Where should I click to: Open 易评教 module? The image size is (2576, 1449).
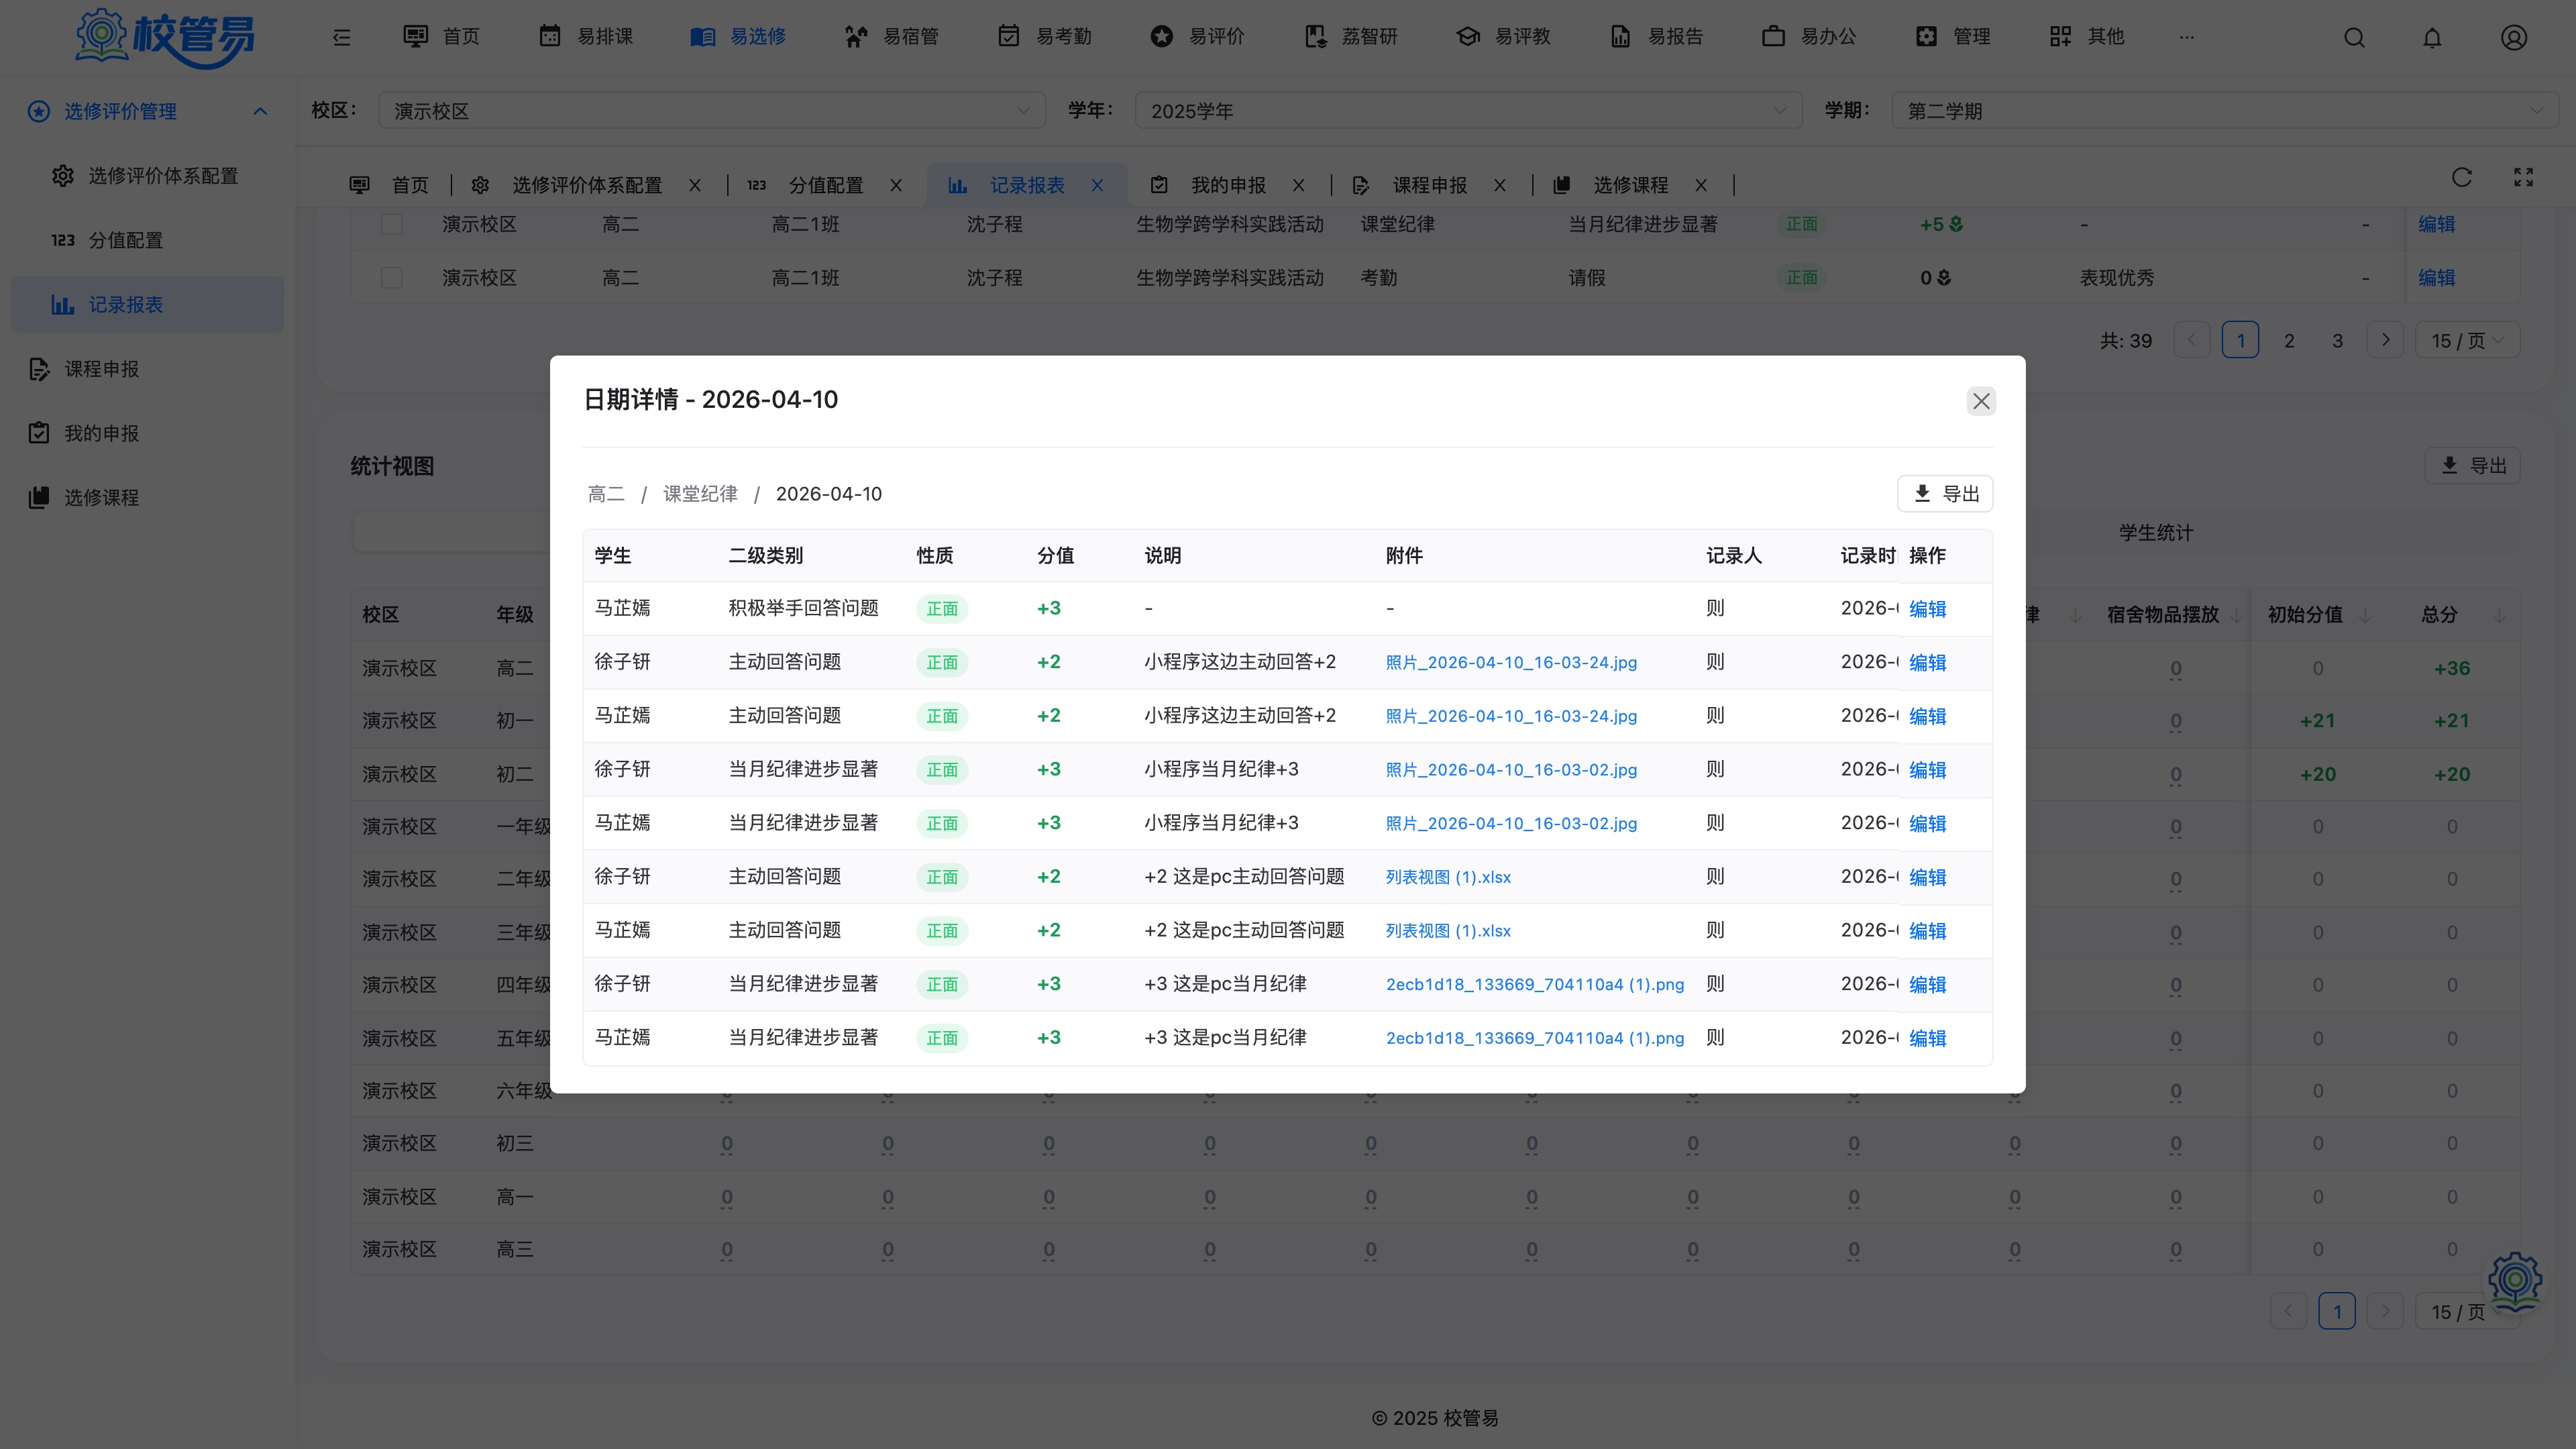pos(1503,37)
